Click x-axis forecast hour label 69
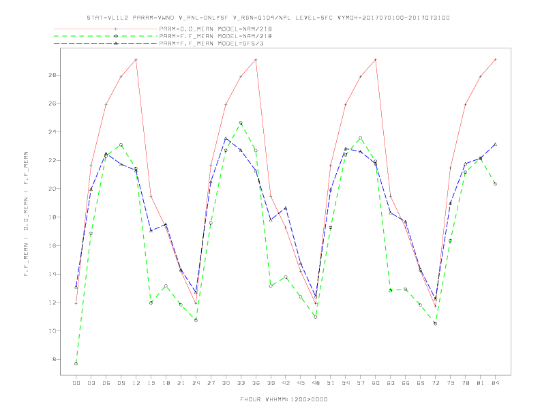The width and height of the screenshot is (540, 417). click(421, 383)
